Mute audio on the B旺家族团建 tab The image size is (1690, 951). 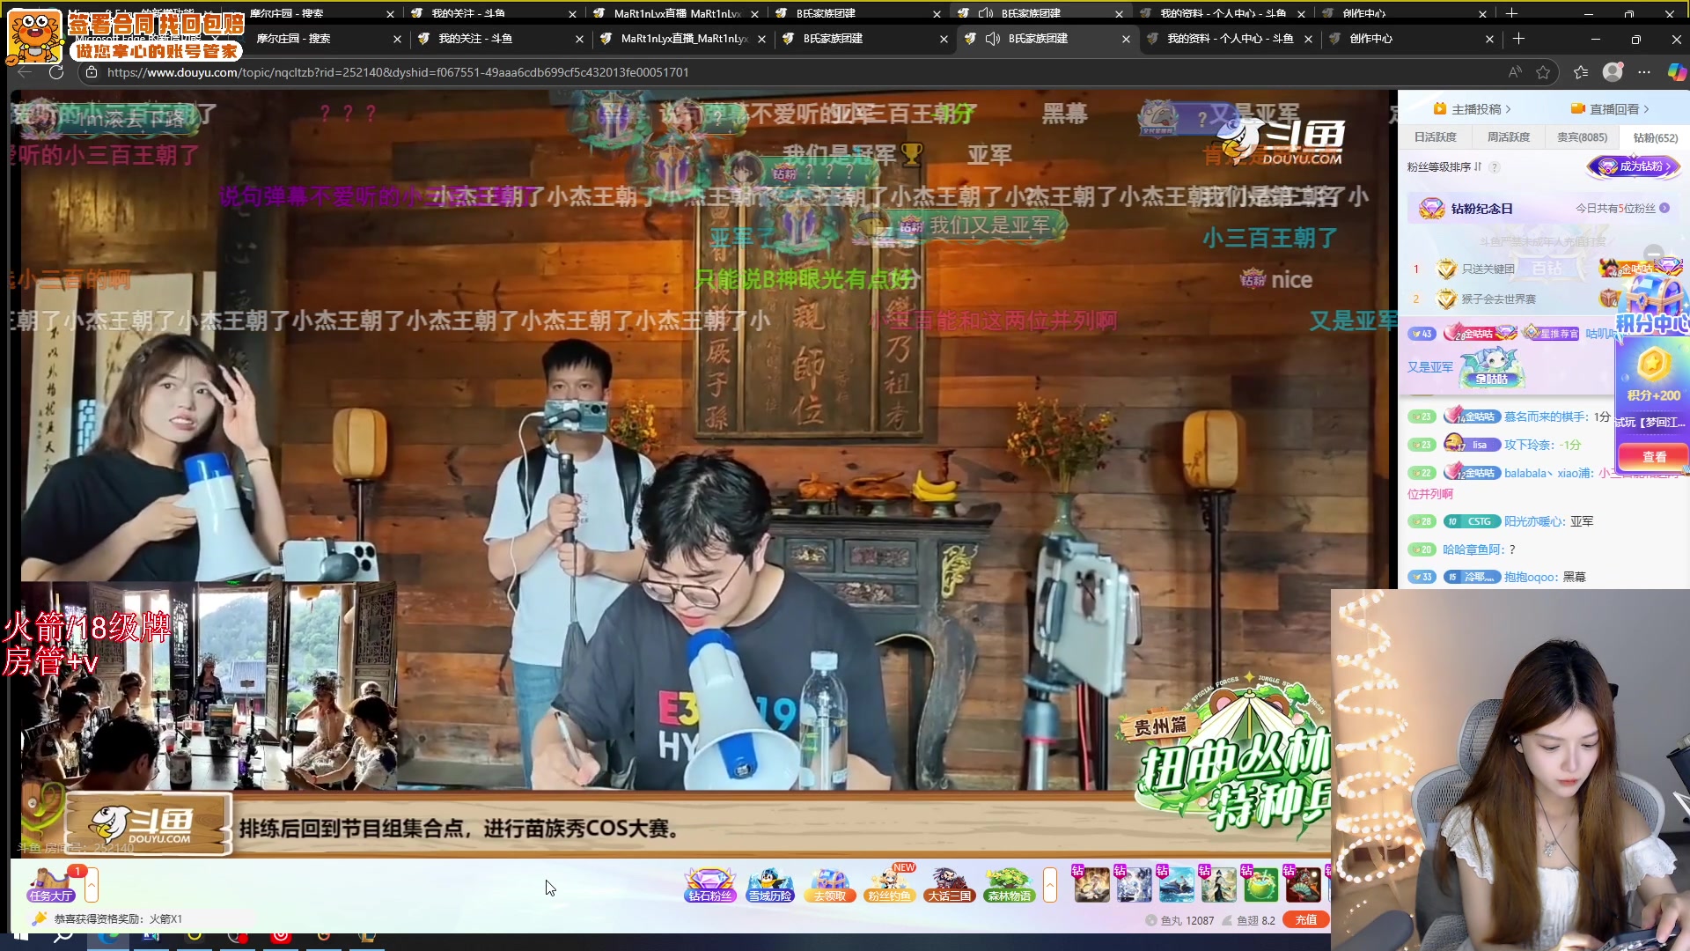tap(993, 39)
